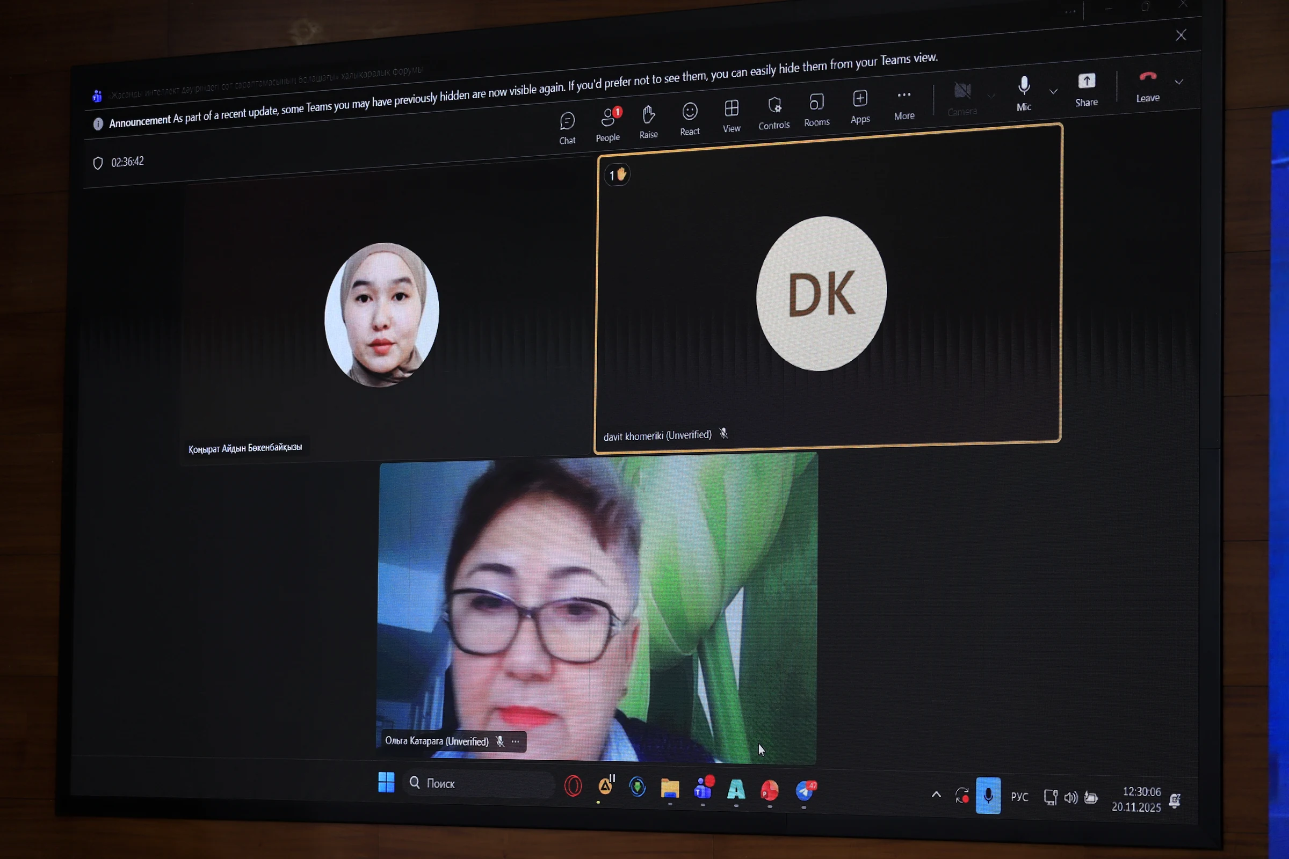Show hidden system tray icons

pyautogui.click(x=936, y=795)
